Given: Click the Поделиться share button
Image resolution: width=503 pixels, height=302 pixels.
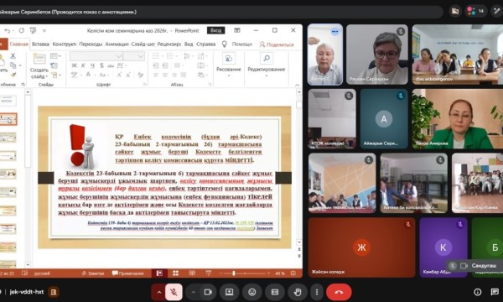Looking at the screenshot, I should tap(277, 44).
